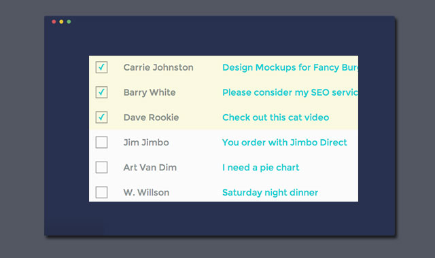Check the W. Willson checkbox
Image resolution: width=435 pixels, height=258 pixels.
tap(101, 192)
